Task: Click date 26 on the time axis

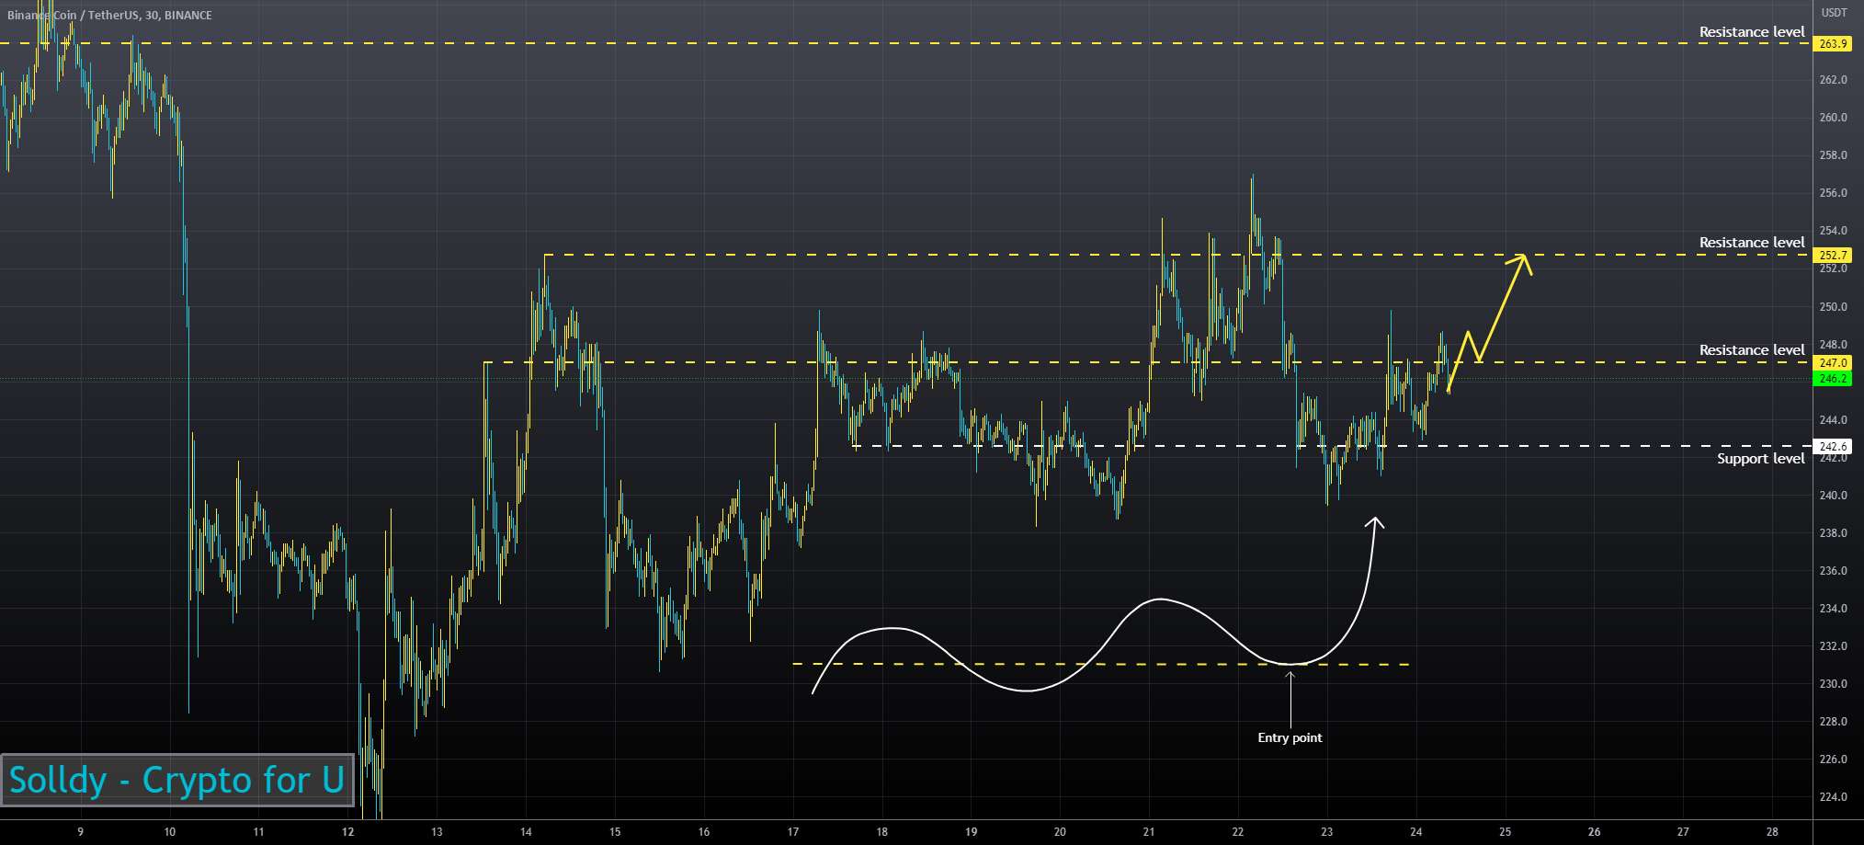Action: tap(1595, 832)
